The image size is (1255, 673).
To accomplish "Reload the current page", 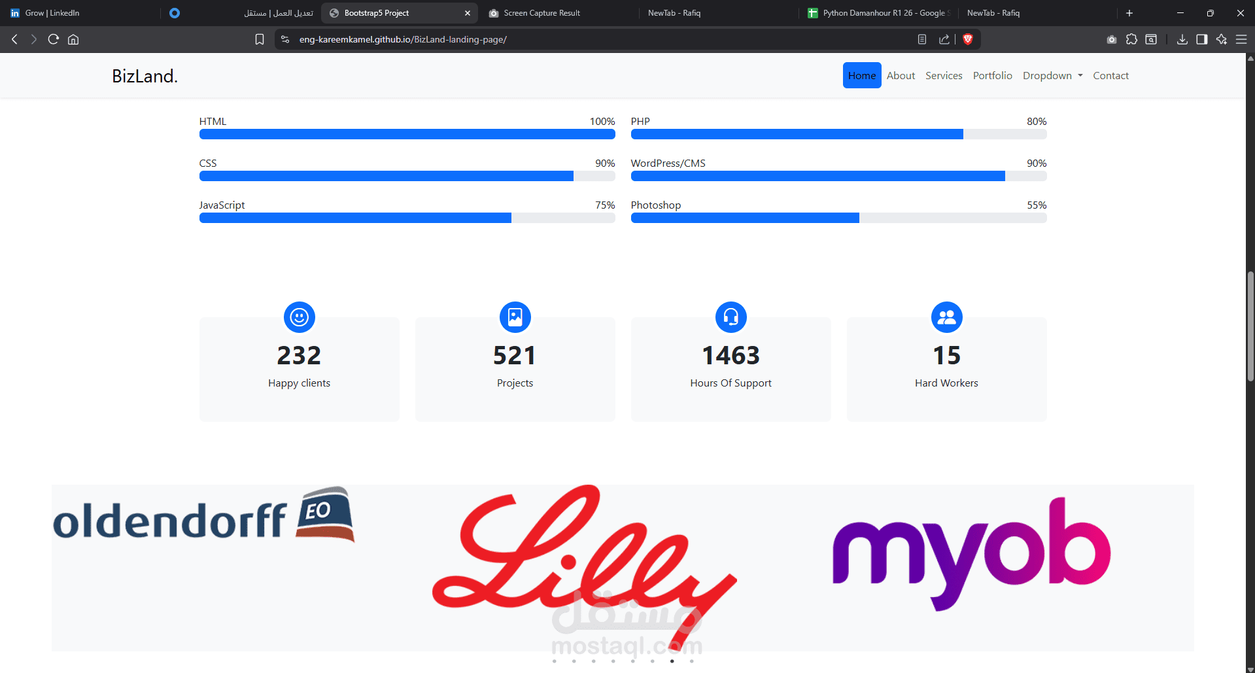I will point(54,39).
